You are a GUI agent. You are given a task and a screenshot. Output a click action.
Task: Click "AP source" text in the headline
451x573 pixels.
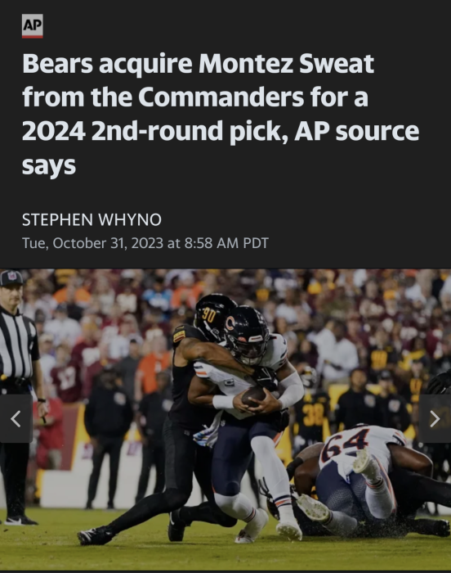pos(356,131)
